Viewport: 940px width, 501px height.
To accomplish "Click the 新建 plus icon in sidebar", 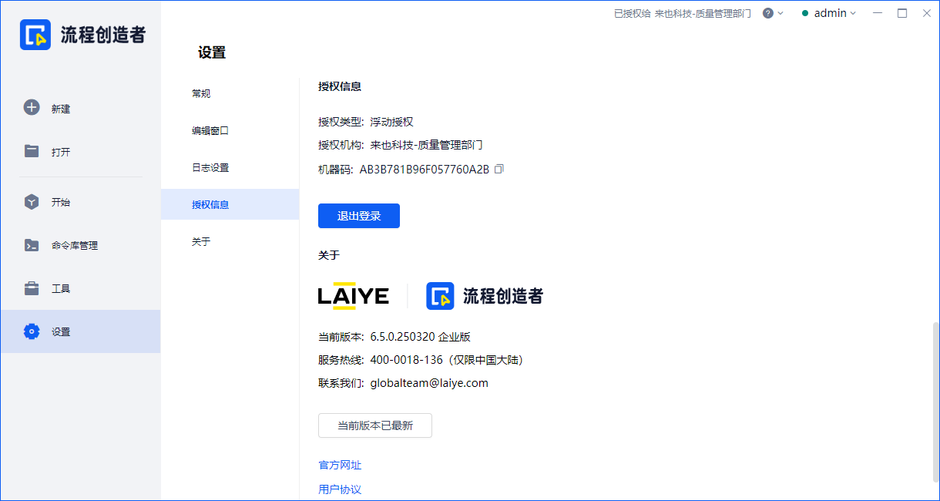I will click(x=32, y=108).
